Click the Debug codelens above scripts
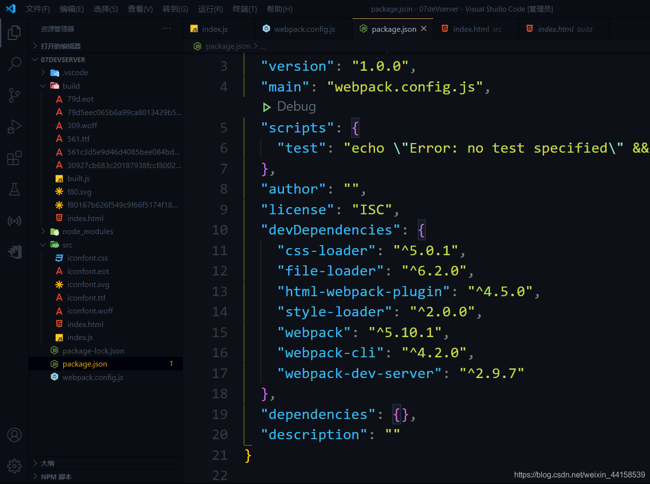The height and width of the screenshot is (484, 650). (296, 107)
